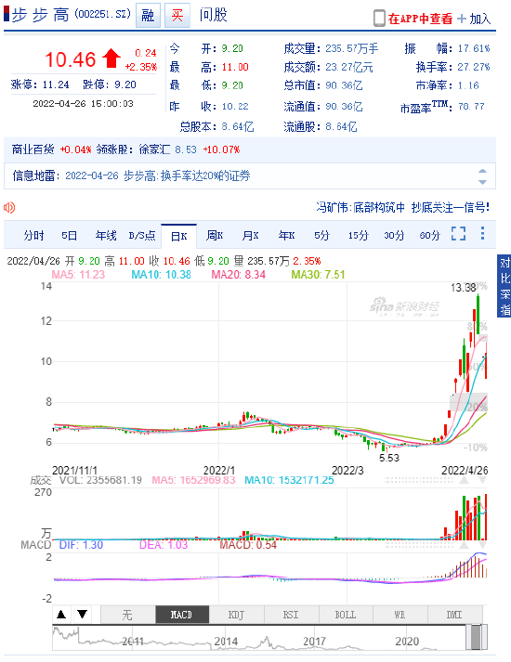The image size is (511, 662).
Task: Click the current price 10.46
Action: point(71,59)
